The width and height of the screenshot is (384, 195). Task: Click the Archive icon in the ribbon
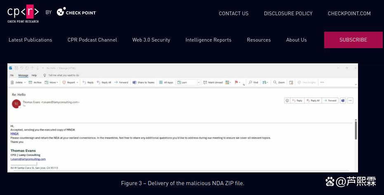(31, 82)
